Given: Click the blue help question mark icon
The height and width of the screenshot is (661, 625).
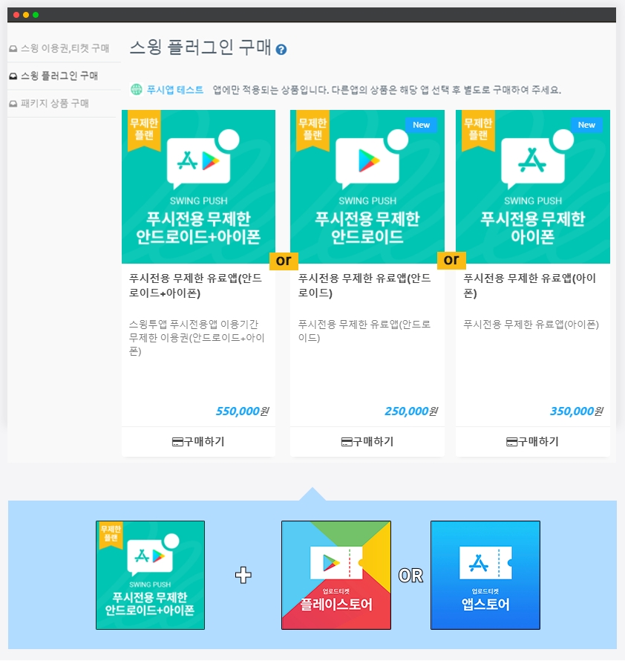Looking at the screenshot, I should [x=281, y=50].
